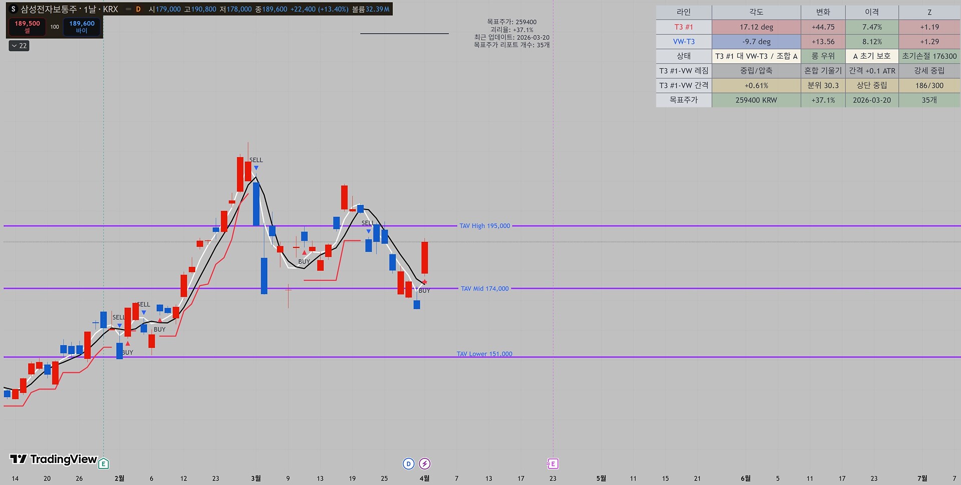Image resolution: width=961 pixels, height=485 pixels.
Task: Click the blue VW-T3 row label
Action: [x=684, y=41]
